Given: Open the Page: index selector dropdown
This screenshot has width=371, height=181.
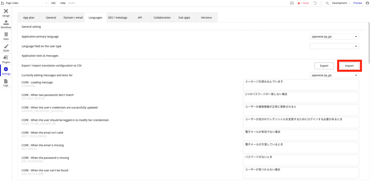Looking at the screenshot, I should click(x=27, y=3).
